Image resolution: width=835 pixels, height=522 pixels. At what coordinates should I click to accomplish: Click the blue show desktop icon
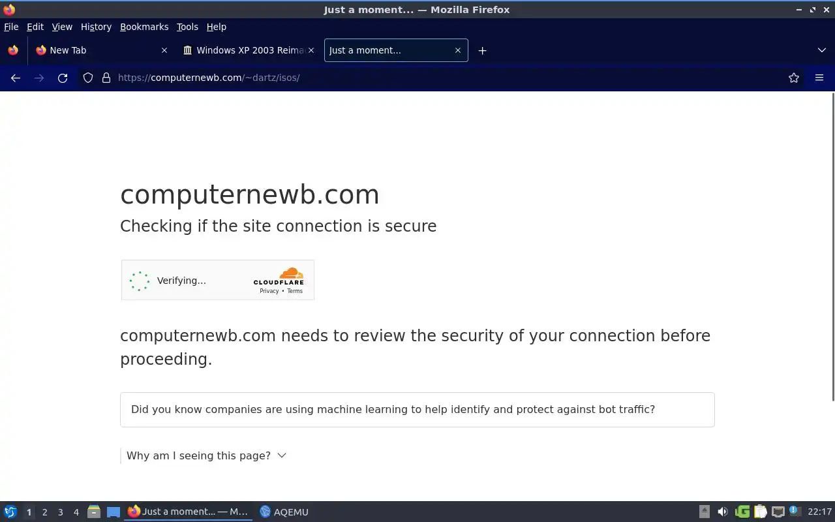(x=114, y=512)
